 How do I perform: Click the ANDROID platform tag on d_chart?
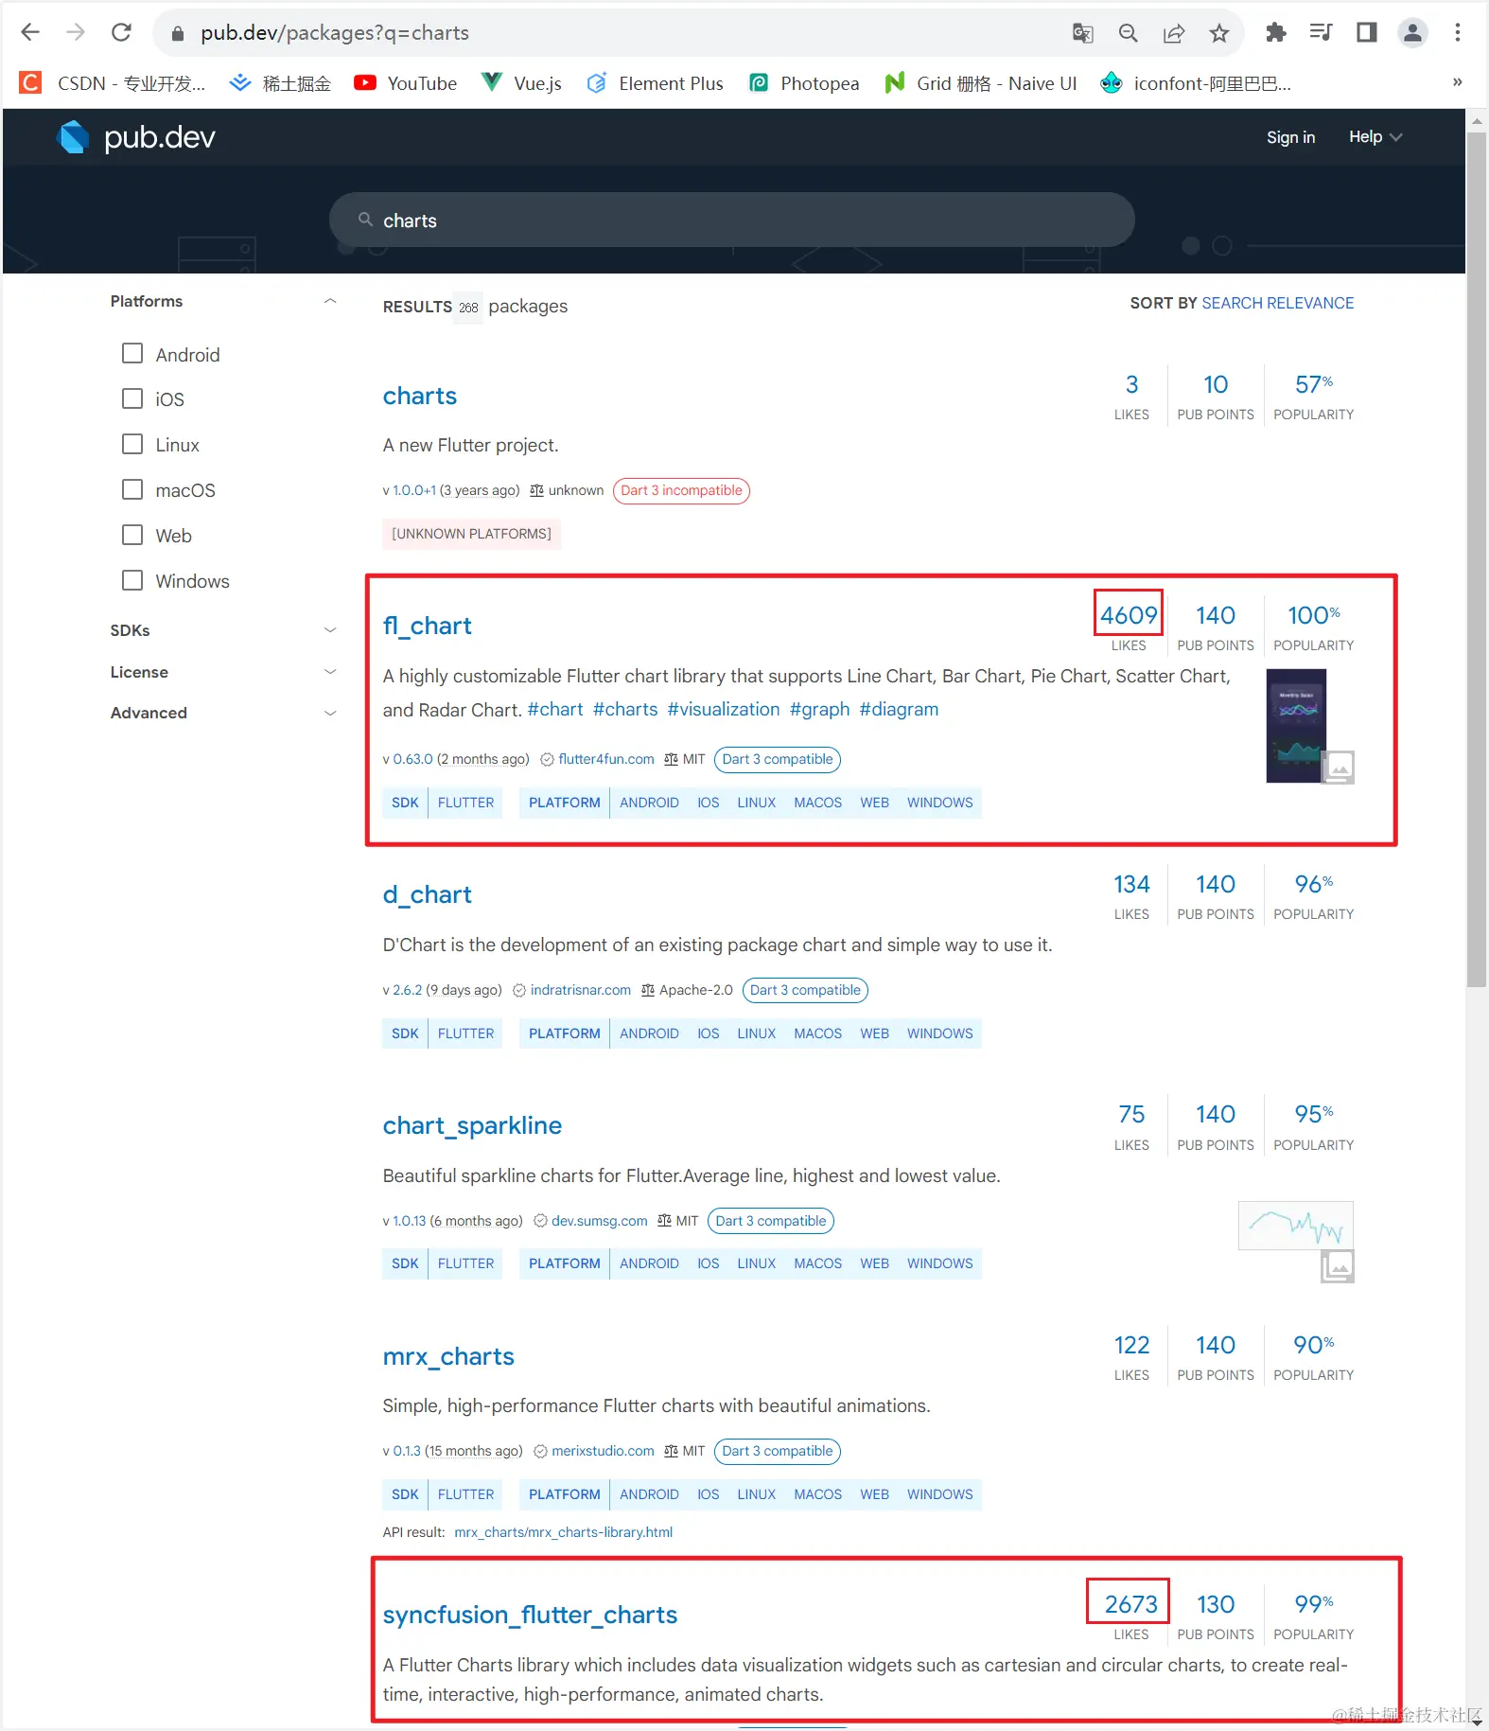coord(649,1033)
